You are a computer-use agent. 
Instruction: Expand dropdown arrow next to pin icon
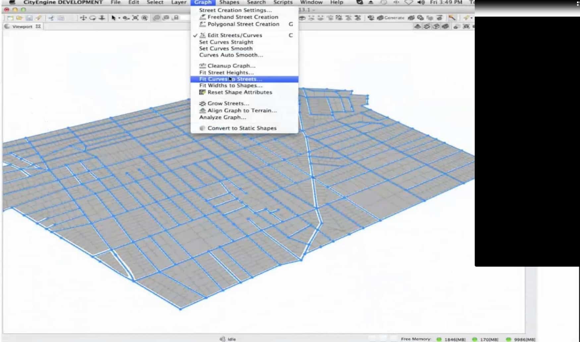pos(471,18)
